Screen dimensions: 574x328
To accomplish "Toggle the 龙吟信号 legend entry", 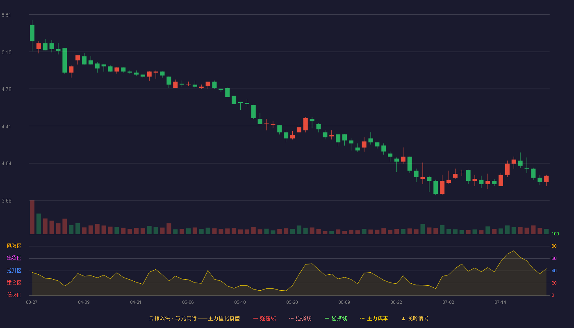I will 415,318.
